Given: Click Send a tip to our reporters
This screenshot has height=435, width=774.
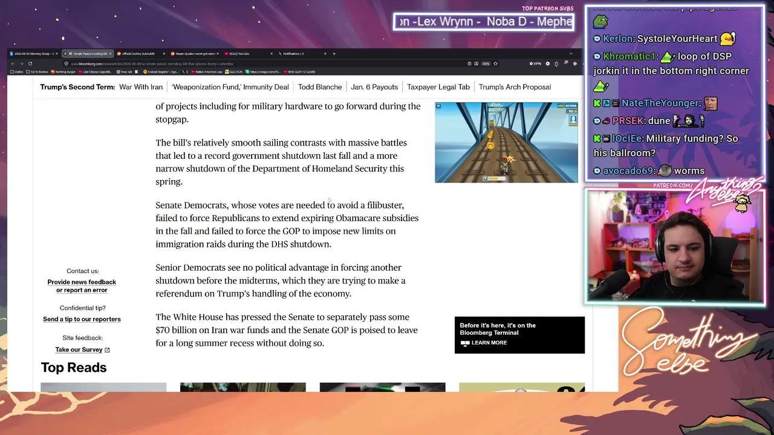Looking at the screenshot, I should click(82, 319).
